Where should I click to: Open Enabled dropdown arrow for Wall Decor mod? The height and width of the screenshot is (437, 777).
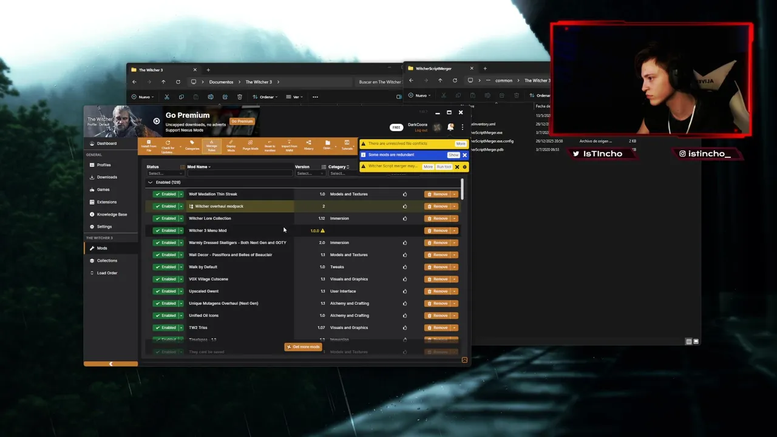[x=180, y=255]
